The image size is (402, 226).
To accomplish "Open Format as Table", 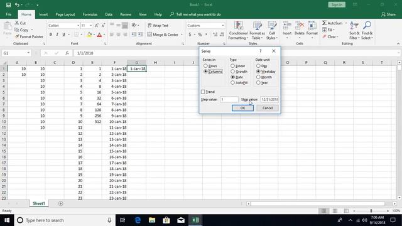I will [x=257, y=30].
